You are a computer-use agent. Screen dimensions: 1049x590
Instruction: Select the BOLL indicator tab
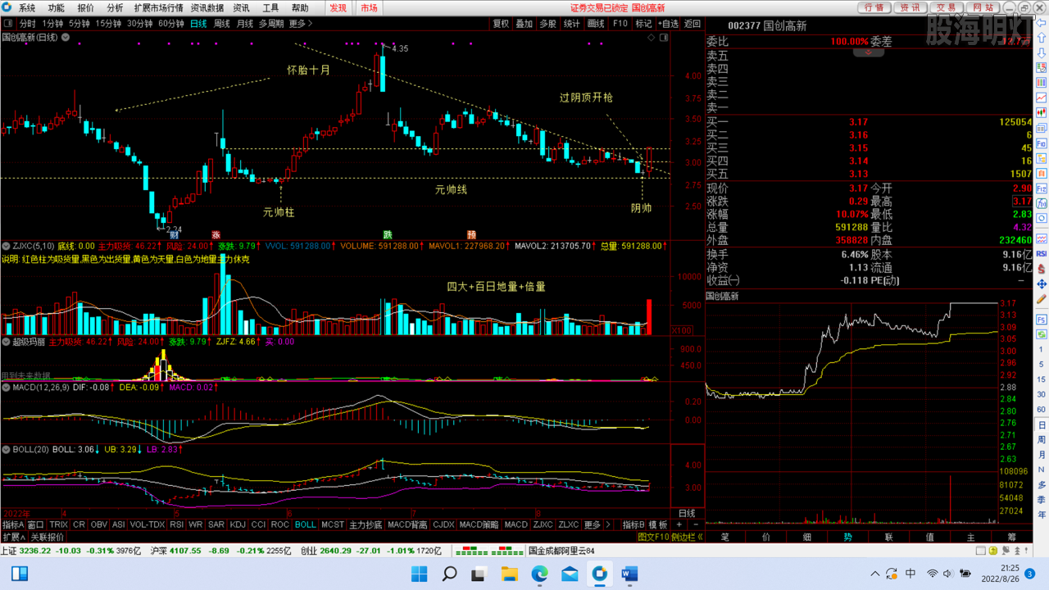(306, 524)
